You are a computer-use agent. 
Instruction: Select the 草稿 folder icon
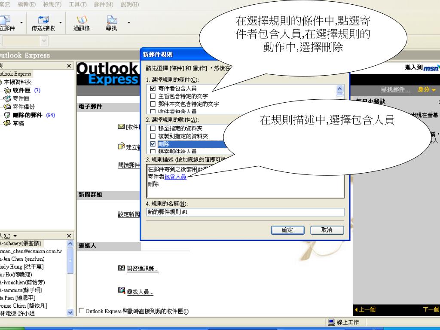(7, 123)
